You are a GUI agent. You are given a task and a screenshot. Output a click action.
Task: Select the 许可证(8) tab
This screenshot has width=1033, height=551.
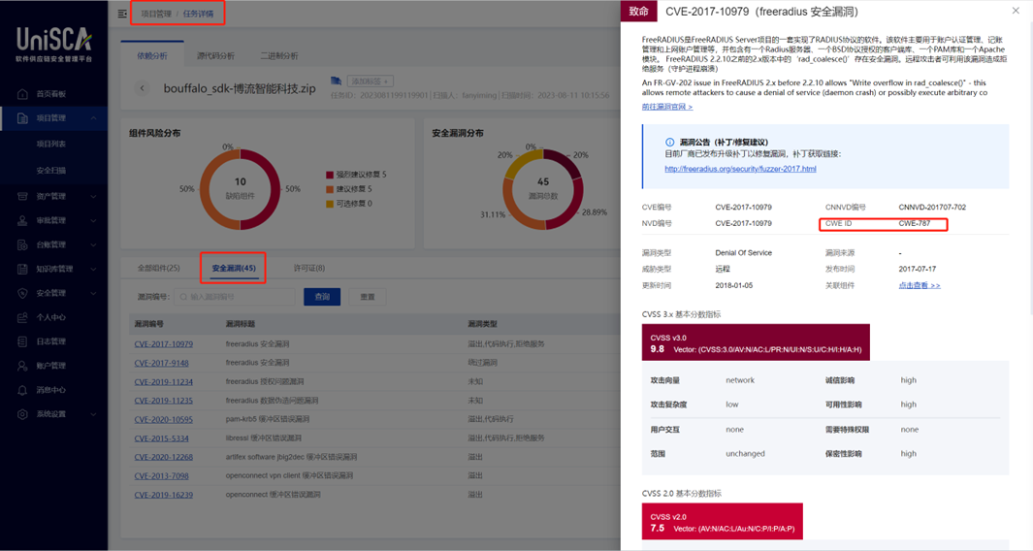click(x=309, y=269)
